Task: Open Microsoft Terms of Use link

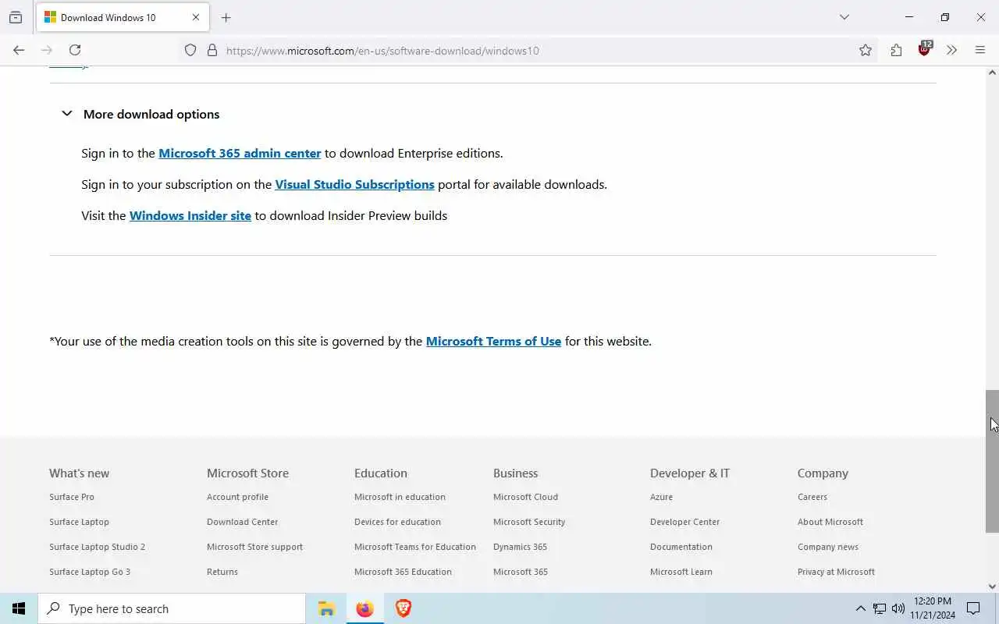Action: tap(493, 341)
